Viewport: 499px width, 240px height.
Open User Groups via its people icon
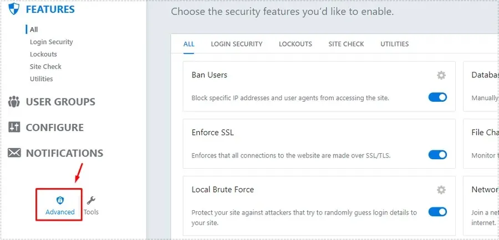click(14, 102)
